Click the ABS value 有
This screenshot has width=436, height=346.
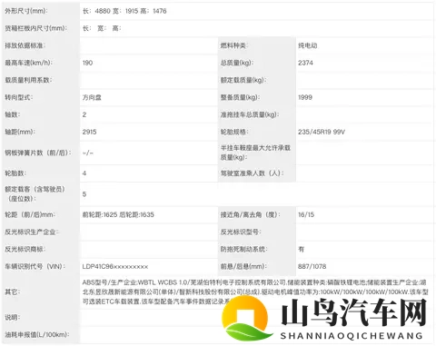(x=301, y=250)
